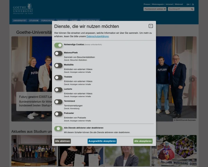Image resolution: width=208 pixels, height=167 pixels.
Task: Click the Goethe Universität logo
Action: (23, 9)
